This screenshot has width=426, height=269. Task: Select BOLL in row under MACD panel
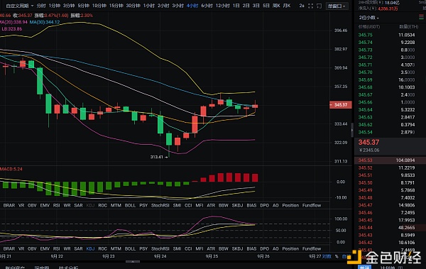point(130,205)
